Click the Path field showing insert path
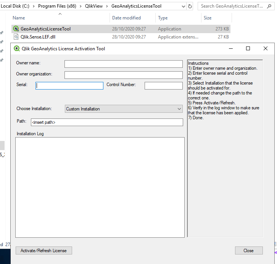277x264 pixels. coord(107,122)
